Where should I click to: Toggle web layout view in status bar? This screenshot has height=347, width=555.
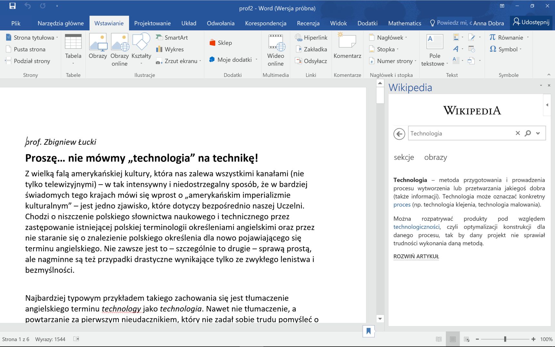point(467,339)
